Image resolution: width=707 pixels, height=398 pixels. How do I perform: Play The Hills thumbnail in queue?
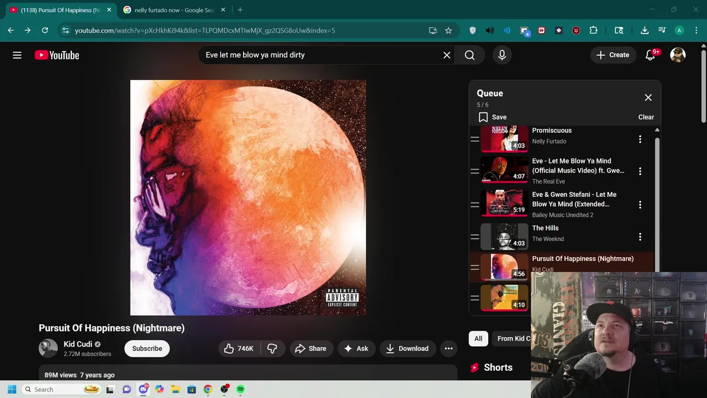click(504, 237)
